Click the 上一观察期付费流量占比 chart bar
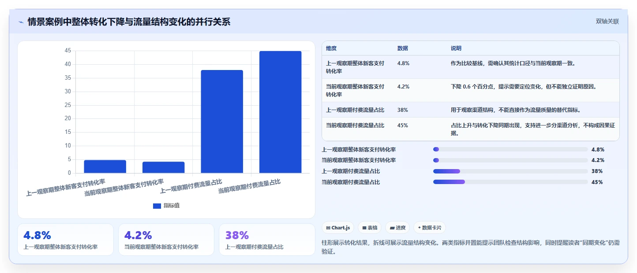This screenshot has width=637, height=273. coord(222,122)
